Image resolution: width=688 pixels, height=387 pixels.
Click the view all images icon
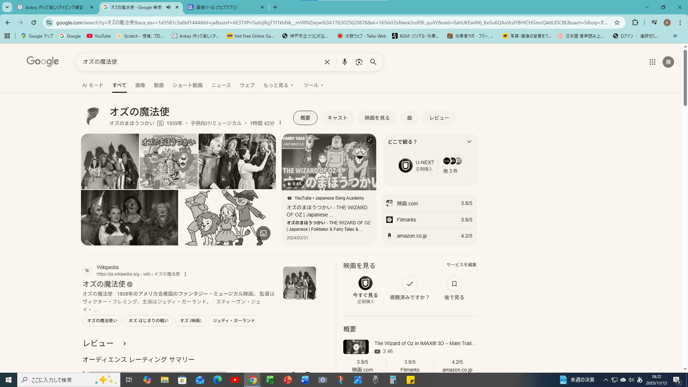tap(263, 233)
